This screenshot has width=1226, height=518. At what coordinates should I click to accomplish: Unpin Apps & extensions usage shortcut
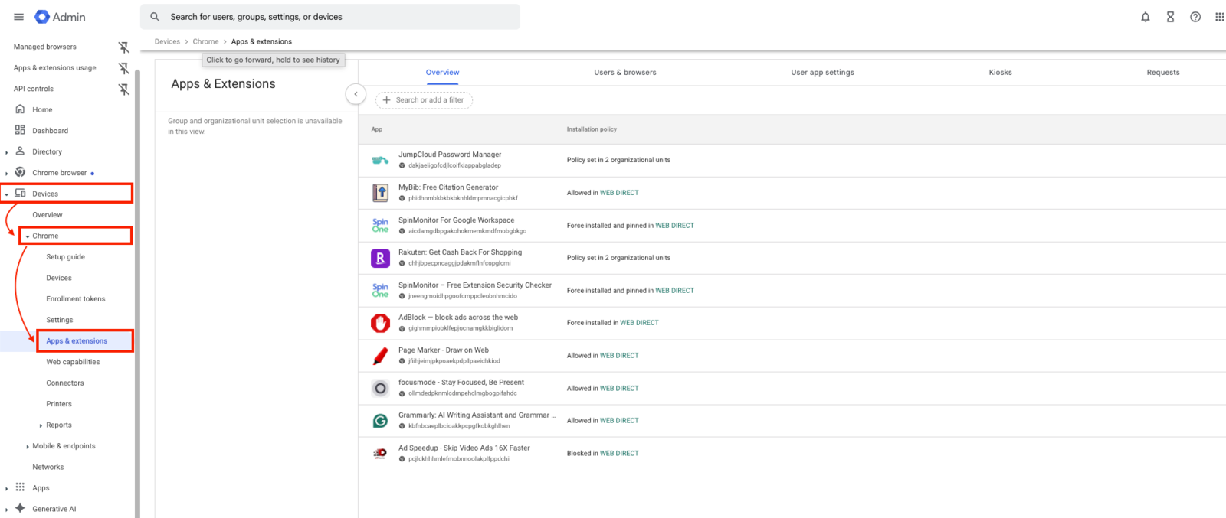(123, 68)
